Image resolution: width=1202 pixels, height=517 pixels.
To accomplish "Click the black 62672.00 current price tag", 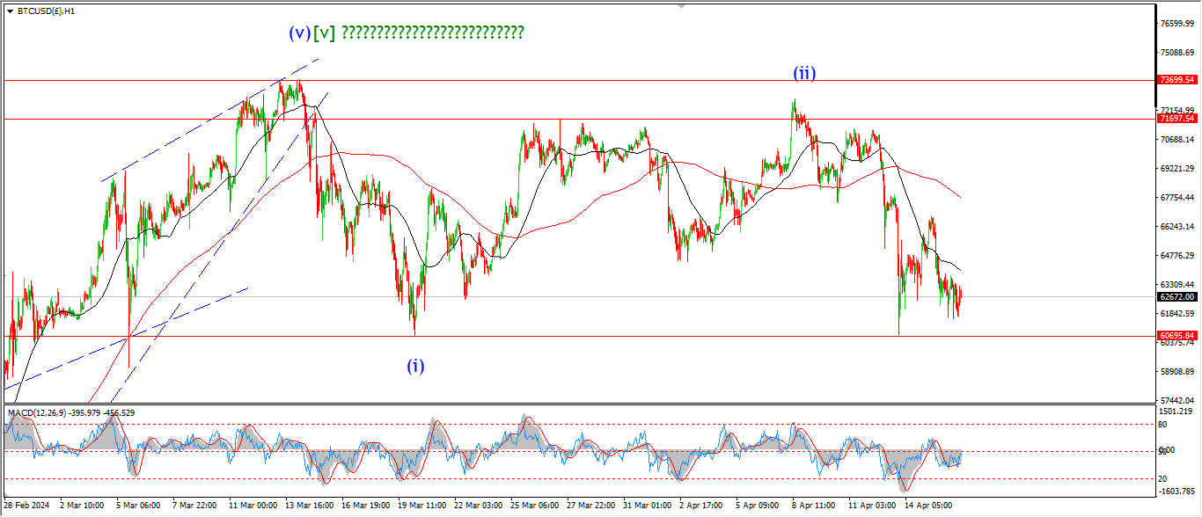I will (1176, 297).
